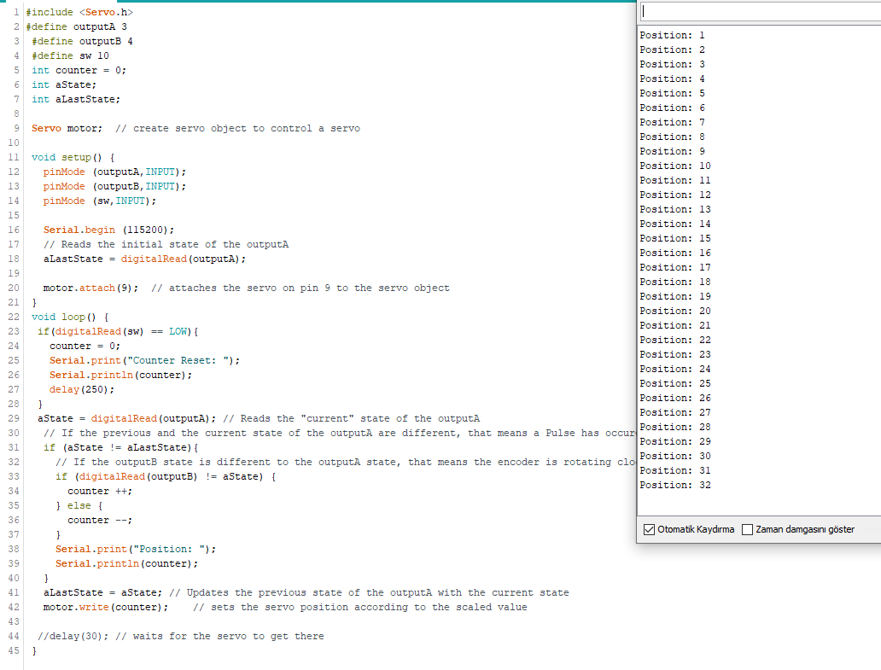Screen dimensions: 881x670
Task: Click line number 45 in gutter
Action: (14, 651)
